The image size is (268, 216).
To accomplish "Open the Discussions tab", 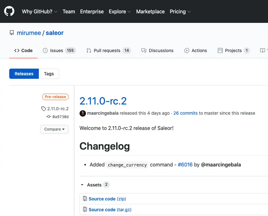I will click(157, 51).
